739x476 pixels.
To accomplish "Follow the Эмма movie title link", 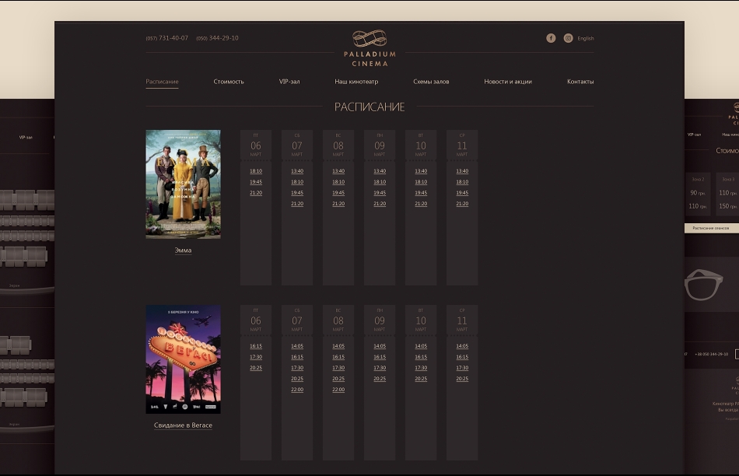I will [x=183, y=250].
